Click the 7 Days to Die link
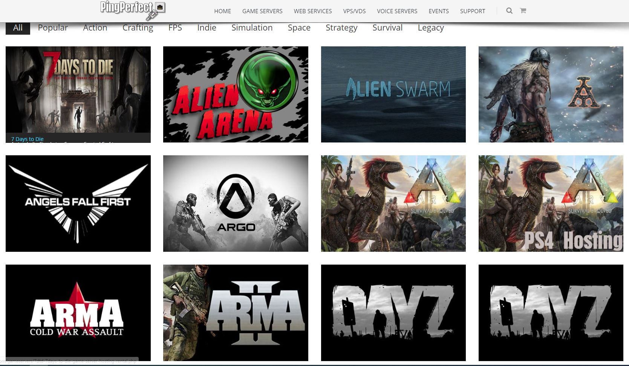This screenshot has width=629, height=366. coord(27,139)
